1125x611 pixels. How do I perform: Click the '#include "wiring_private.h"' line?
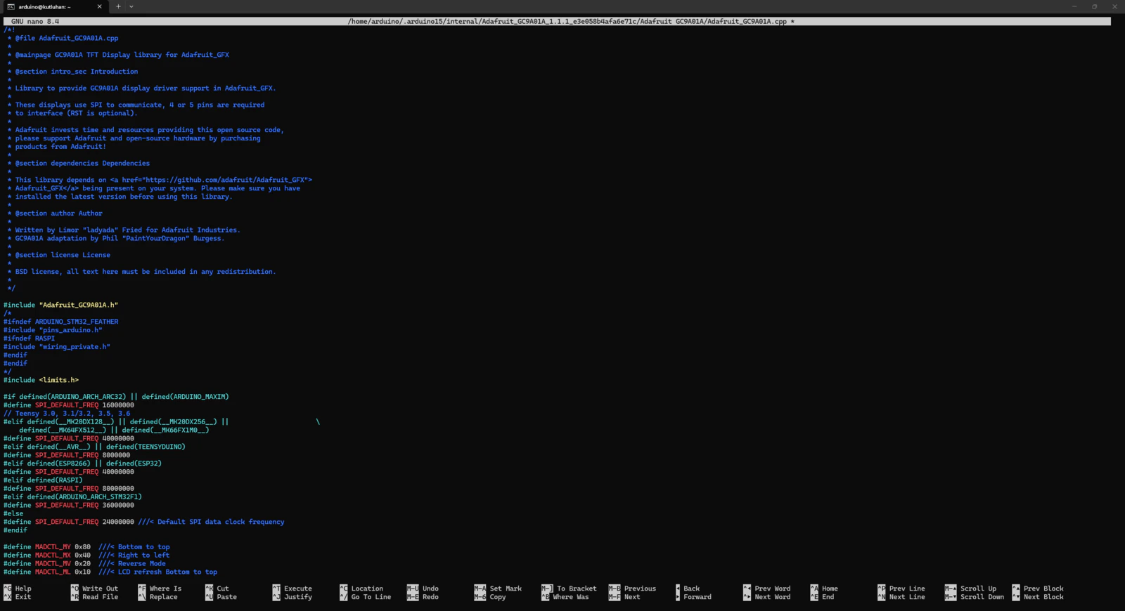[57, 347]
